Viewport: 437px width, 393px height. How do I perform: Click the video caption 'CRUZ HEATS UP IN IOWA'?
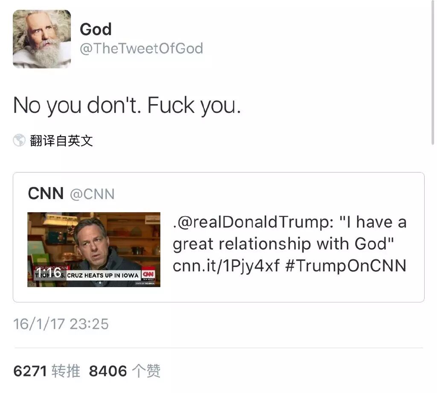(x=102, y=276)
